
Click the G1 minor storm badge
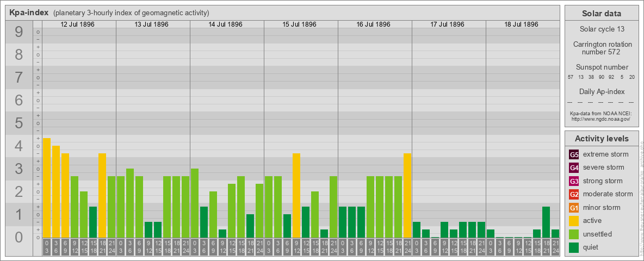click(x=574, y=208)
